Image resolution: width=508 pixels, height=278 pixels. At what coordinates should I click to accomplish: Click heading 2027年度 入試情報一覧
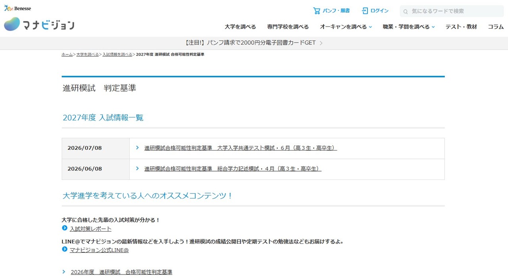[103, 118]
